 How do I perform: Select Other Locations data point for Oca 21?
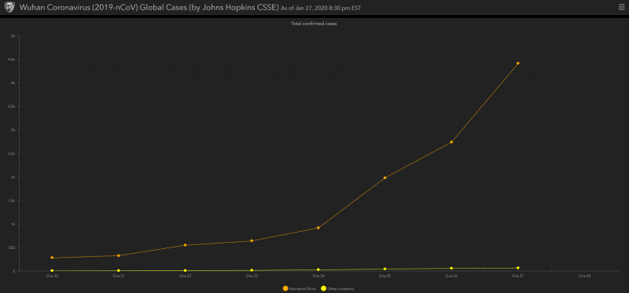pos(119,270)
